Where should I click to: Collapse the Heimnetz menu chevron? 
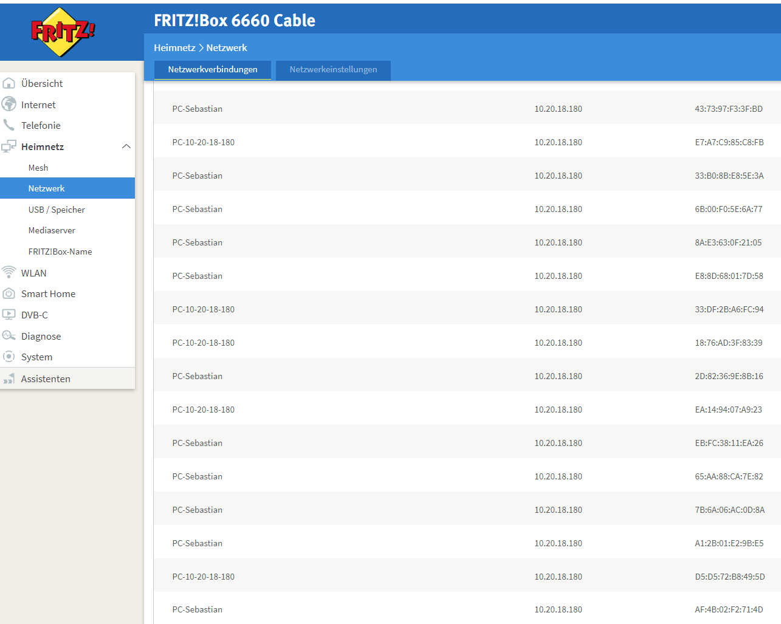126,146
